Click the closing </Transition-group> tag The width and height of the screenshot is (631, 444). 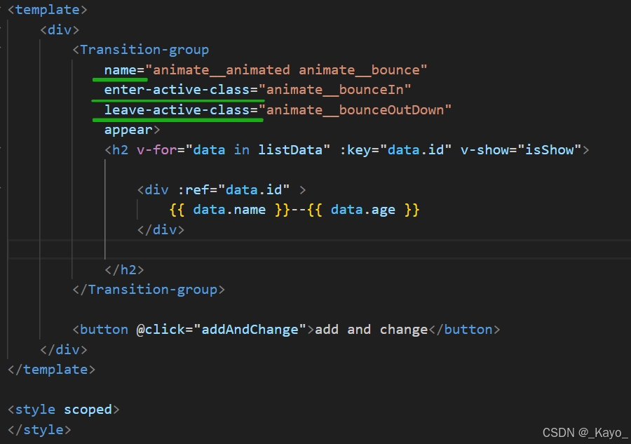pos(149,290)
